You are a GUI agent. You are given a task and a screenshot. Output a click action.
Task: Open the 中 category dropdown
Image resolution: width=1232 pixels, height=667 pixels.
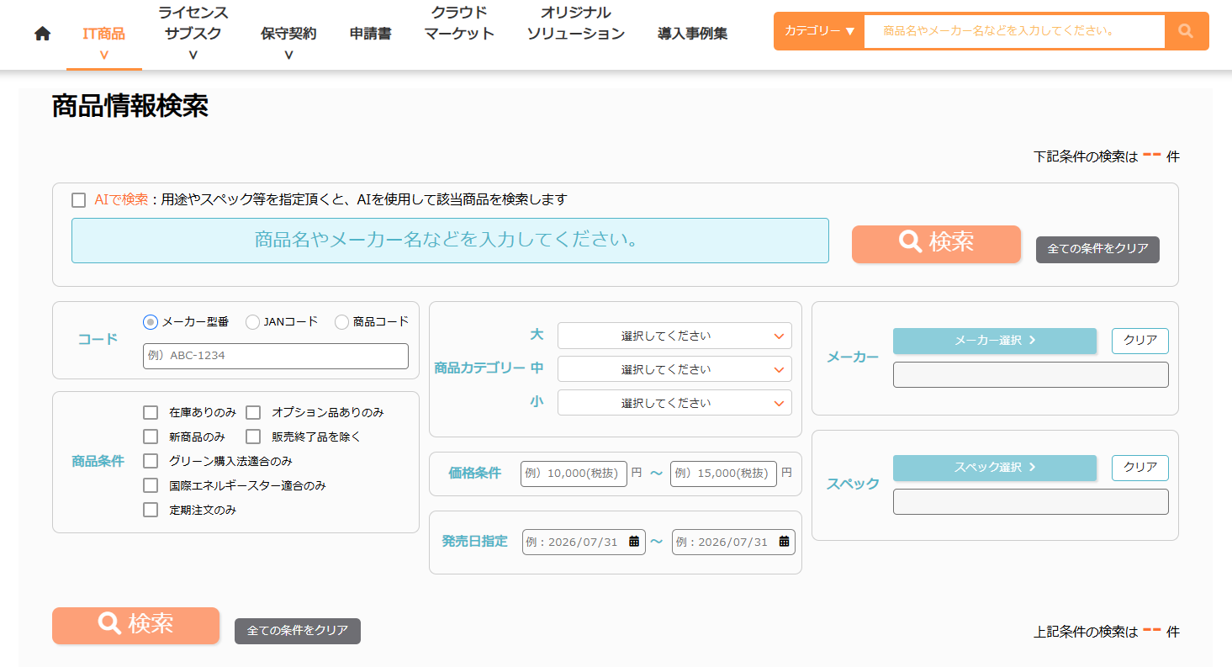tap(674, 369)
